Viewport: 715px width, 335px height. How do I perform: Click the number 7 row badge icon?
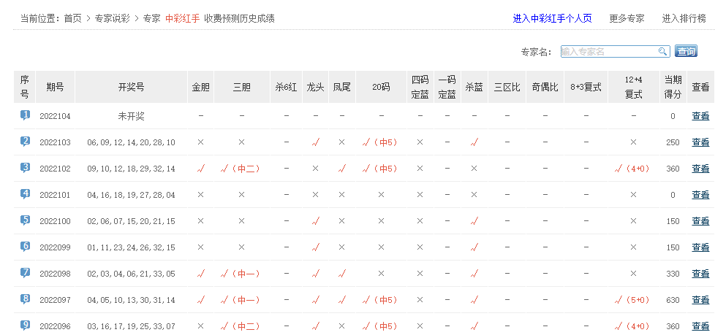point(25,273)
